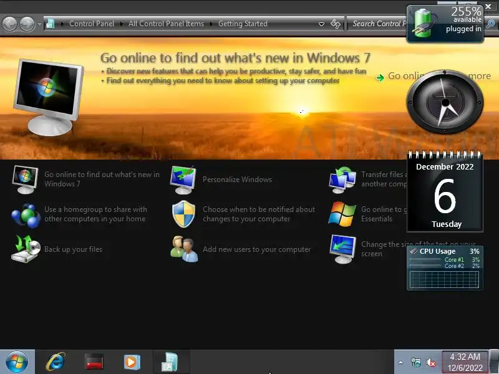Open Personalize Windows
This screenshot has height=374, width=499.
pos(238,180)
